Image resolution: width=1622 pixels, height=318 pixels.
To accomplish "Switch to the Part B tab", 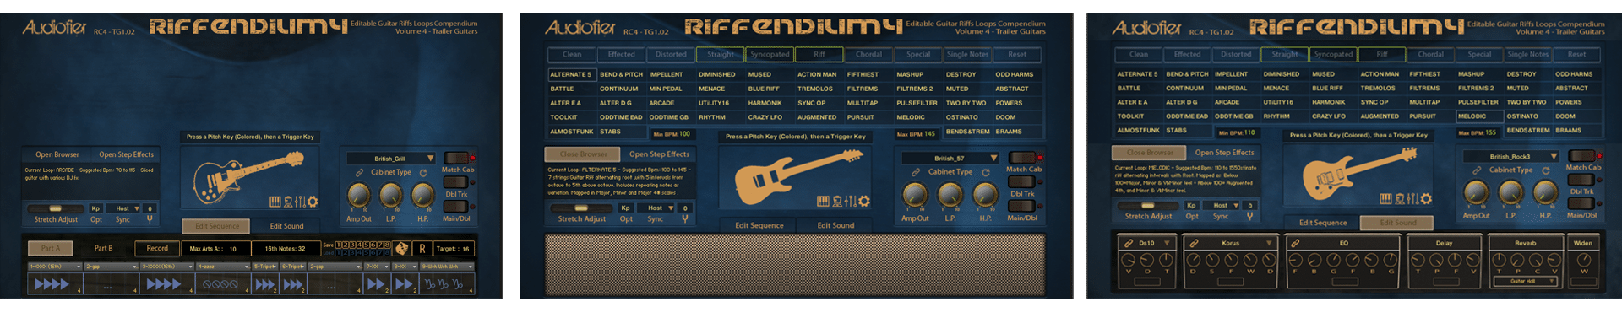I will pyautogui.click(x=103, y=248).
